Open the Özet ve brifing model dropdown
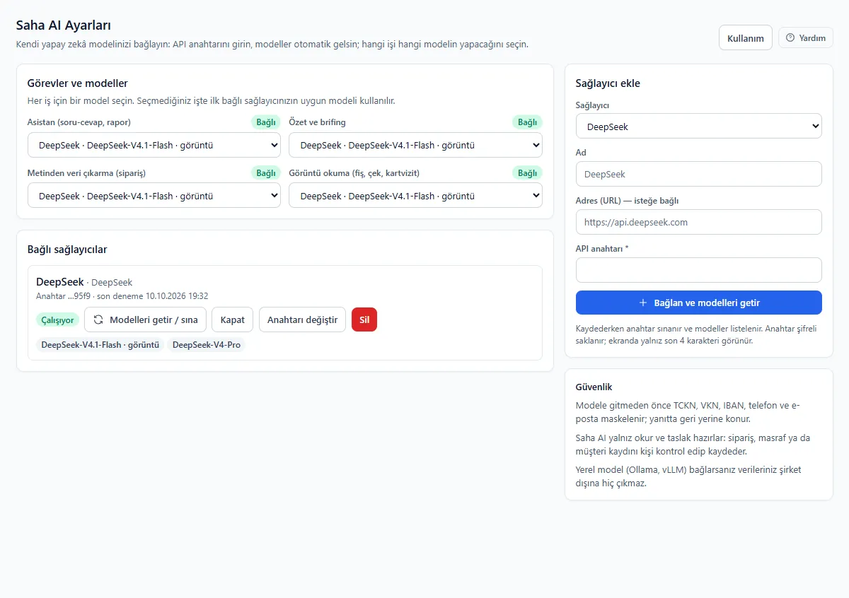This screenshot has width=849, height=598. point(415,146)
